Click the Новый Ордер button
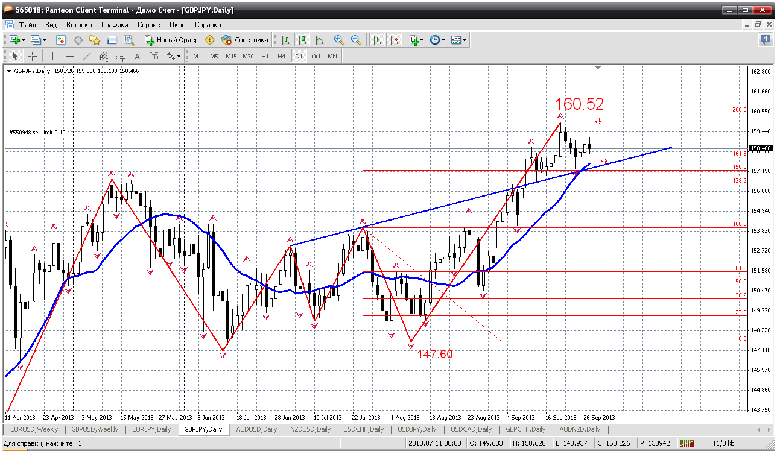Image resolution: width=777 pixels, height=451 pixels. pos(173,40)
